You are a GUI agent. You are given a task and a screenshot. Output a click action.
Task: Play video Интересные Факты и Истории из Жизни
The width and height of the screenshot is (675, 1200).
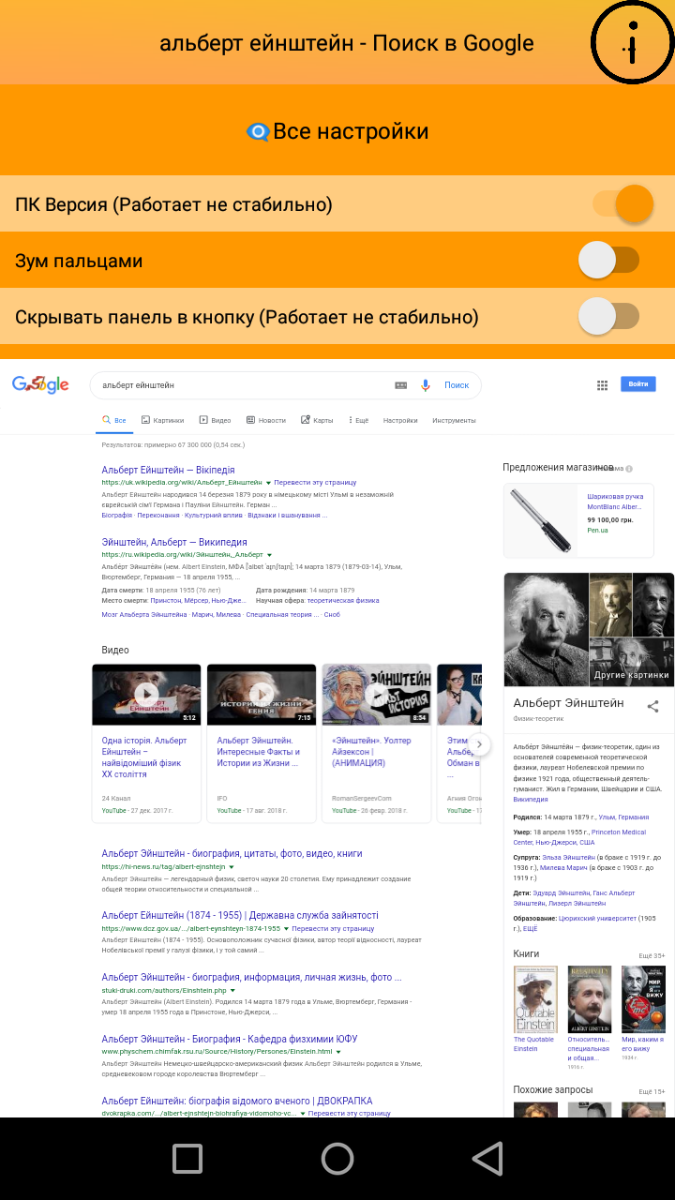tap(262, 695)
